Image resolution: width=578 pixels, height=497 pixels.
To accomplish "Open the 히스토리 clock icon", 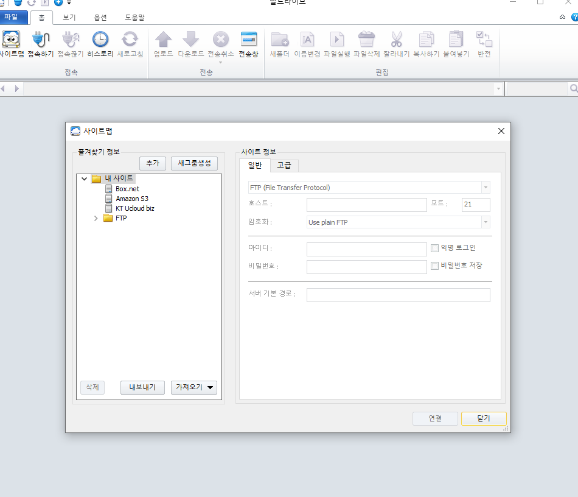I will point(100,40).
